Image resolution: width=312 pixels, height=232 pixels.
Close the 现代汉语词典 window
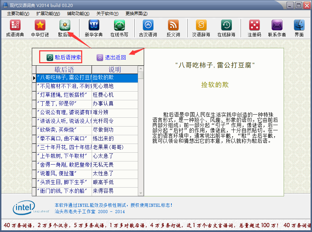click(307, 5)
